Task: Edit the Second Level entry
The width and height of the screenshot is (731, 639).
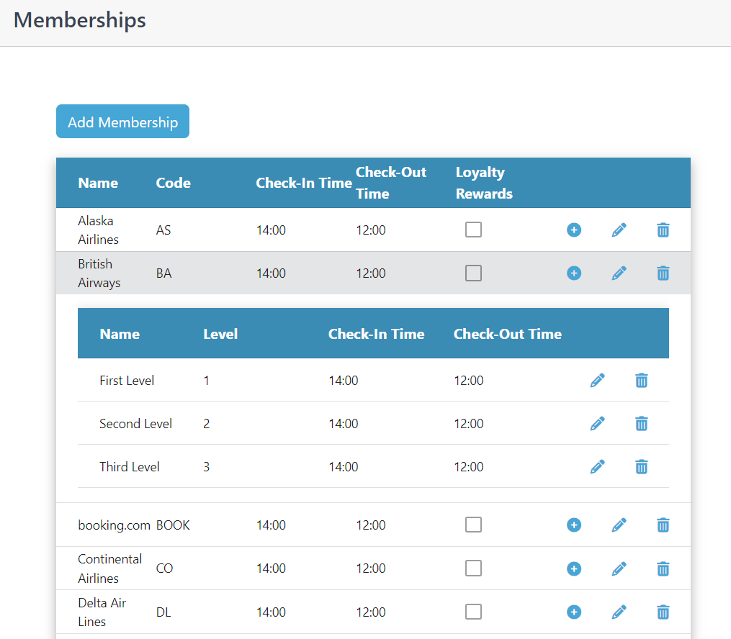Action: (597, 424)
